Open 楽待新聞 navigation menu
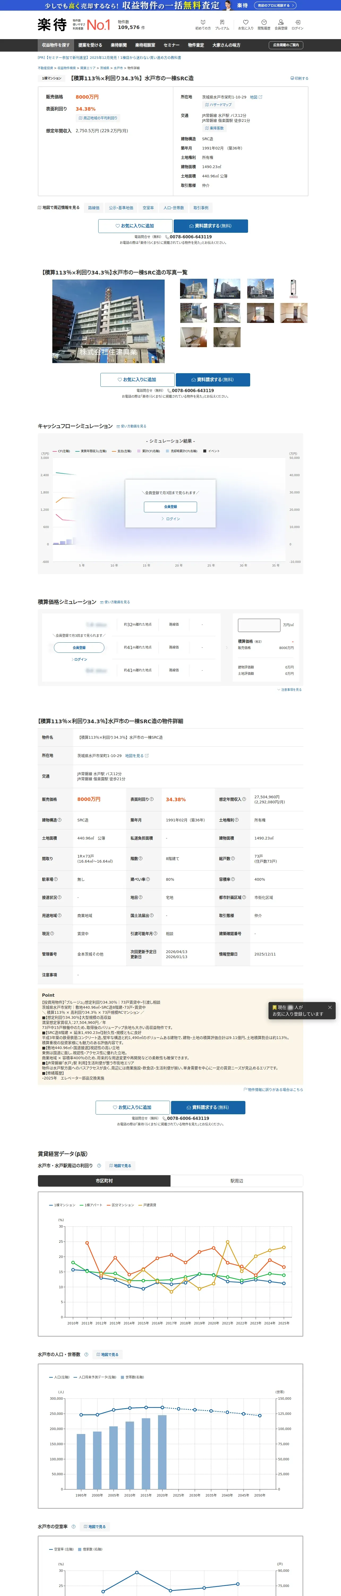The width and height of the screenshot is (341, 1596). click(x=119, y=45)
